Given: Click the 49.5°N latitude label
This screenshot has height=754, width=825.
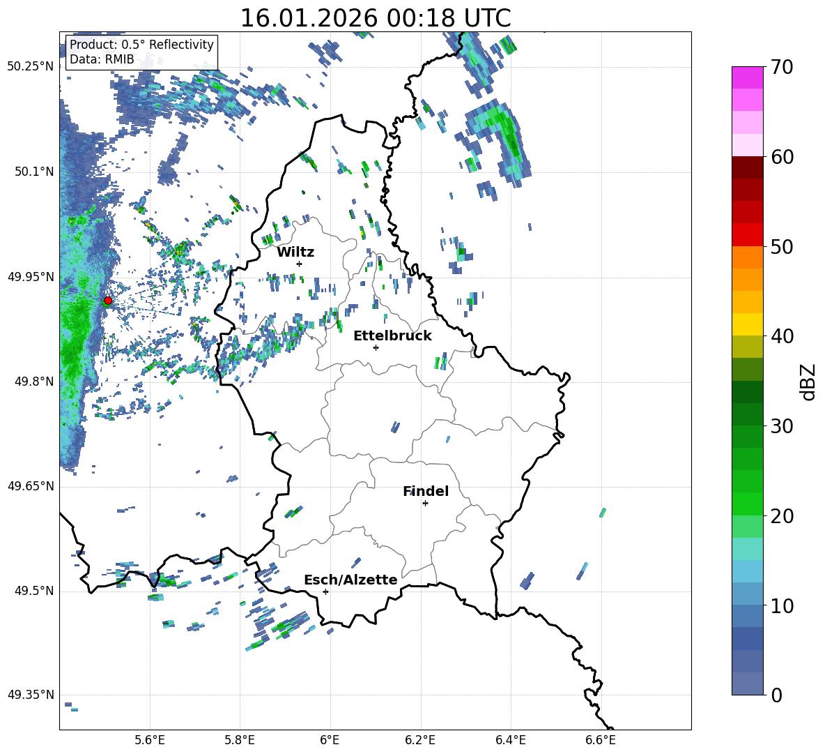Looking at the screenshot, I should [34, 591].
